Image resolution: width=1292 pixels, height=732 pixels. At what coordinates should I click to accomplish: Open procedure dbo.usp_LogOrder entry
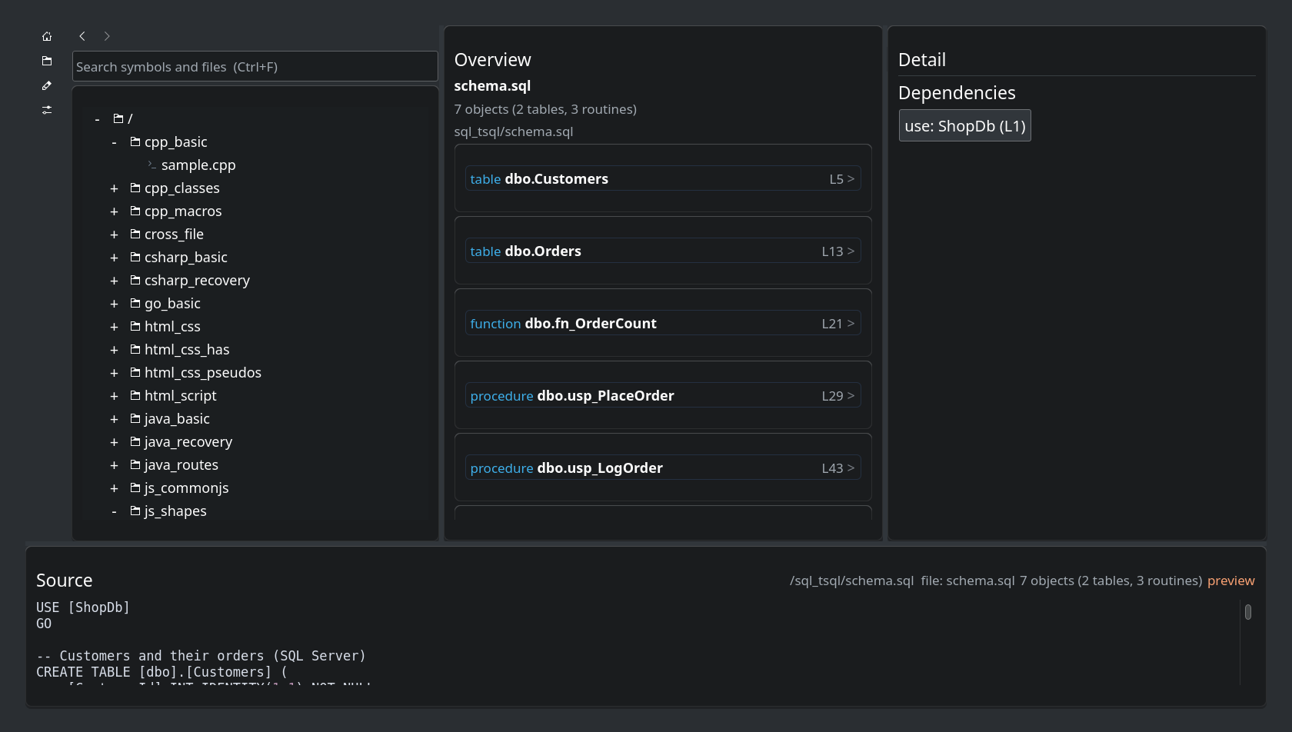click(x=663, y=467)
